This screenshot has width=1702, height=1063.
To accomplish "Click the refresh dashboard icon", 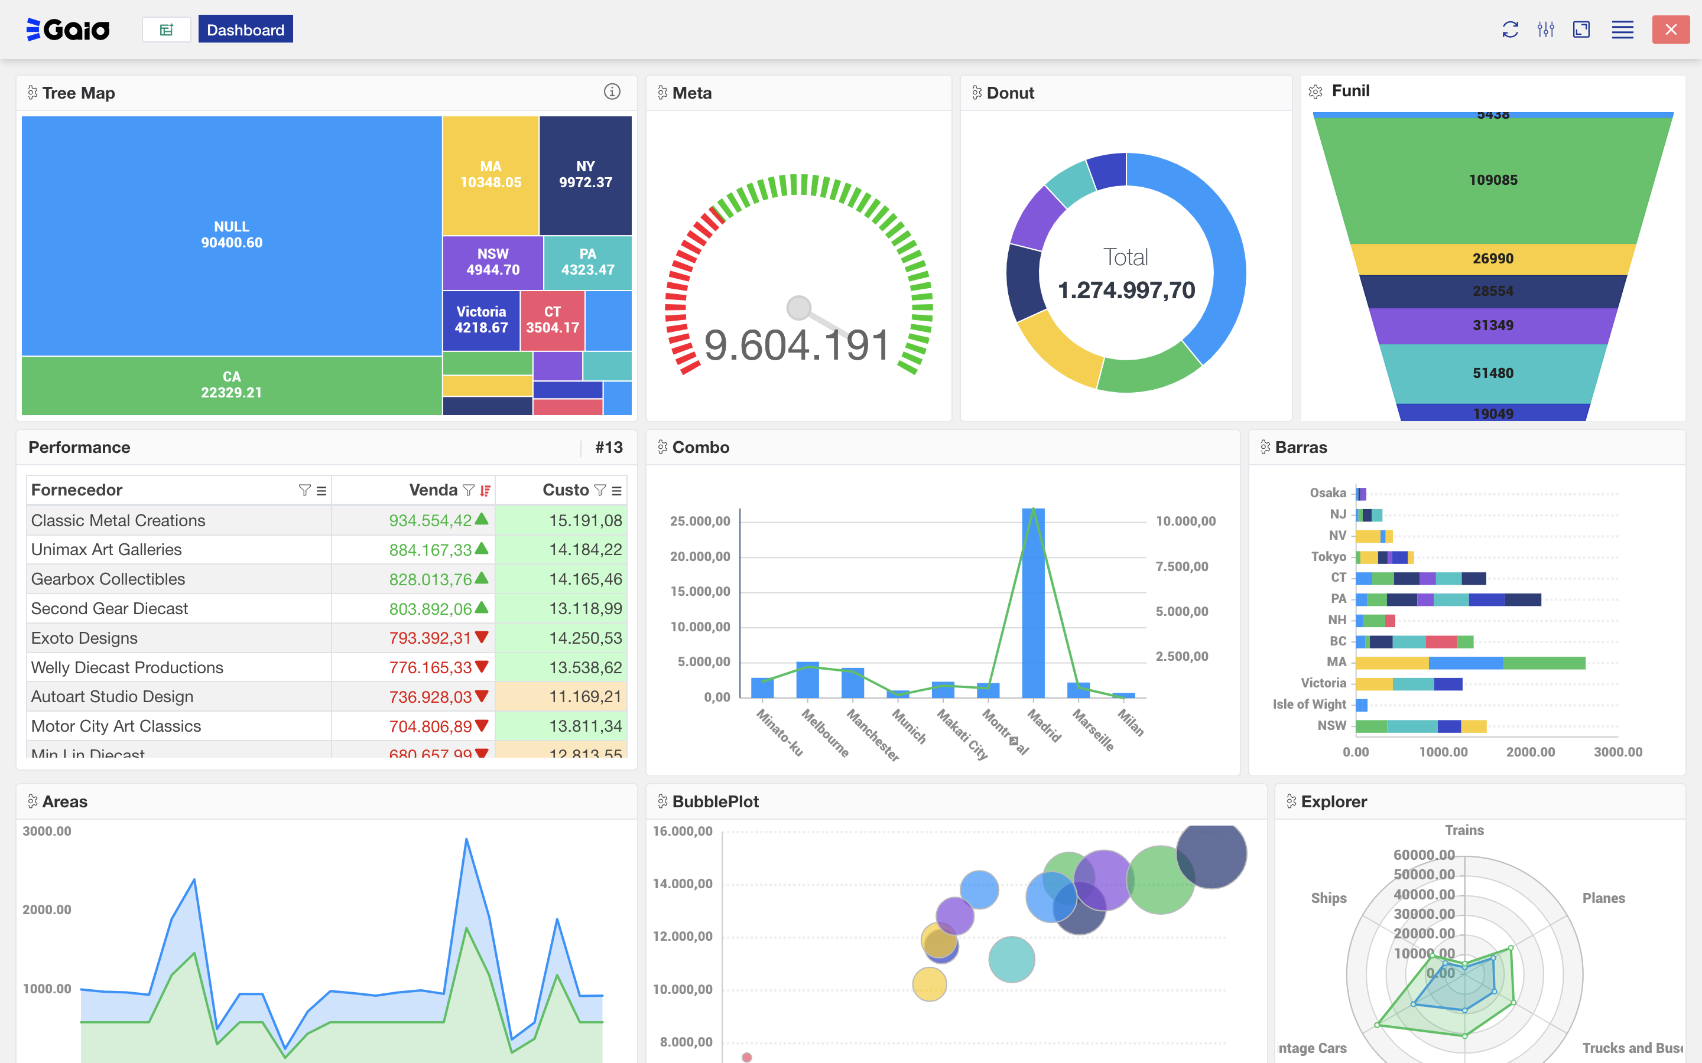I will pos(1510,30).
